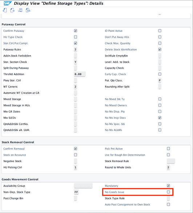Click the Use for Rough Bin Determination label
The image size is (193, 213).
pyautogui.click(x=125, y=155)
